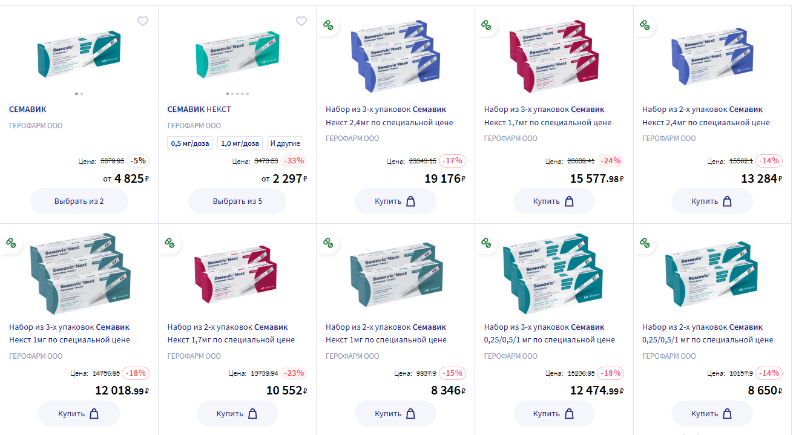796x435 pixels.
Task: Open Набор из 2-х упаковок 0,25/0,5/1 мг link
Action: click(708, 333)
